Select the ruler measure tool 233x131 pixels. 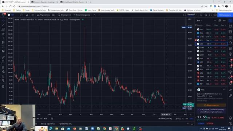coord(3,57)
